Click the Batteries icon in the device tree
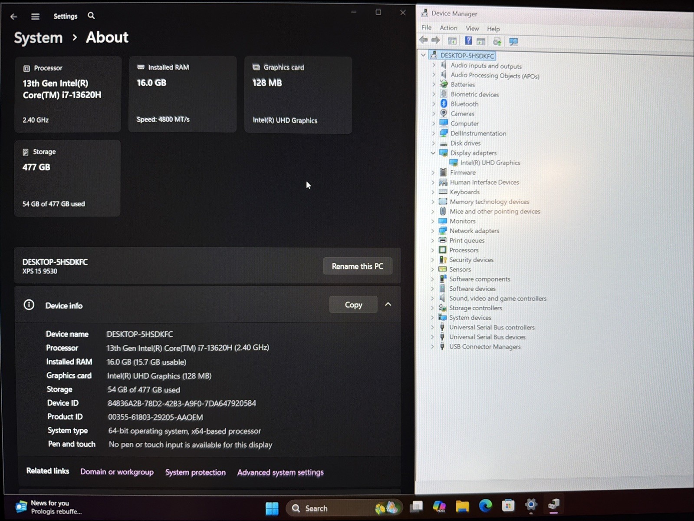 [444, 84]
